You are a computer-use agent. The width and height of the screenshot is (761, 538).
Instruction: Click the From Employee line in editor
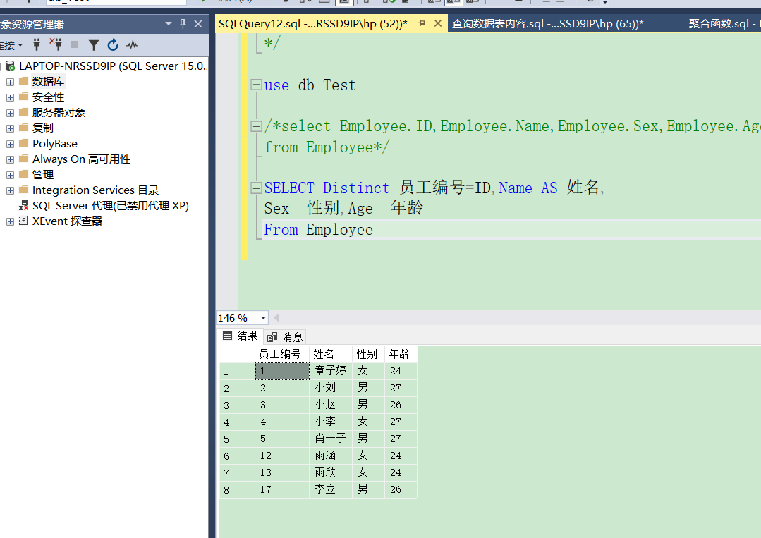click(x=318, y=229)
